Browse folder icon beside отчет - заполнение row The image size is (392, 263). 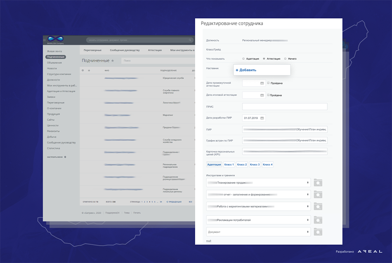(318, 194)
